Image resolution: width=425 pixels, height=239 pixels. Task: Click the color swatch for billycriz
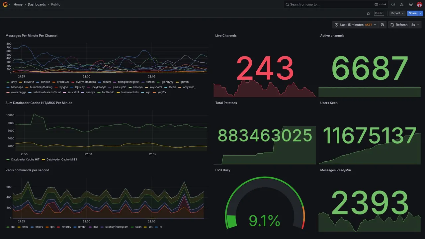21,82
